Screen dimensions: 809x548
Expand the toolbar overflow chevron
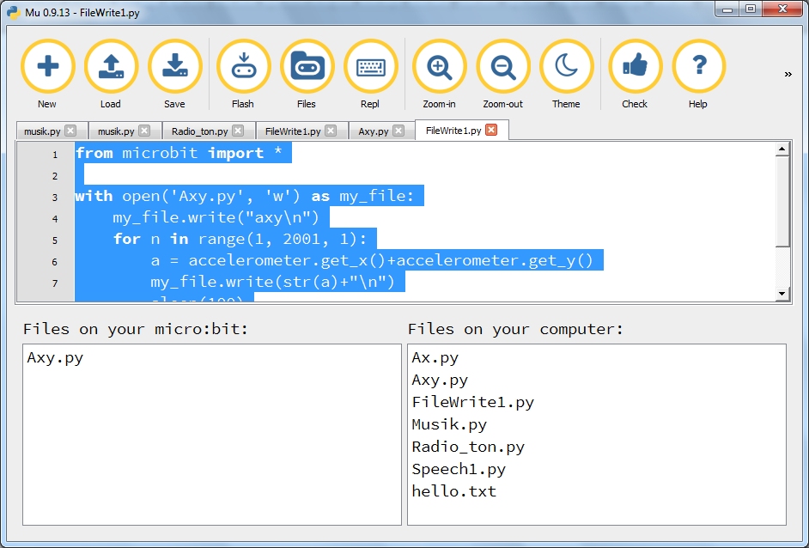(788, 75)
